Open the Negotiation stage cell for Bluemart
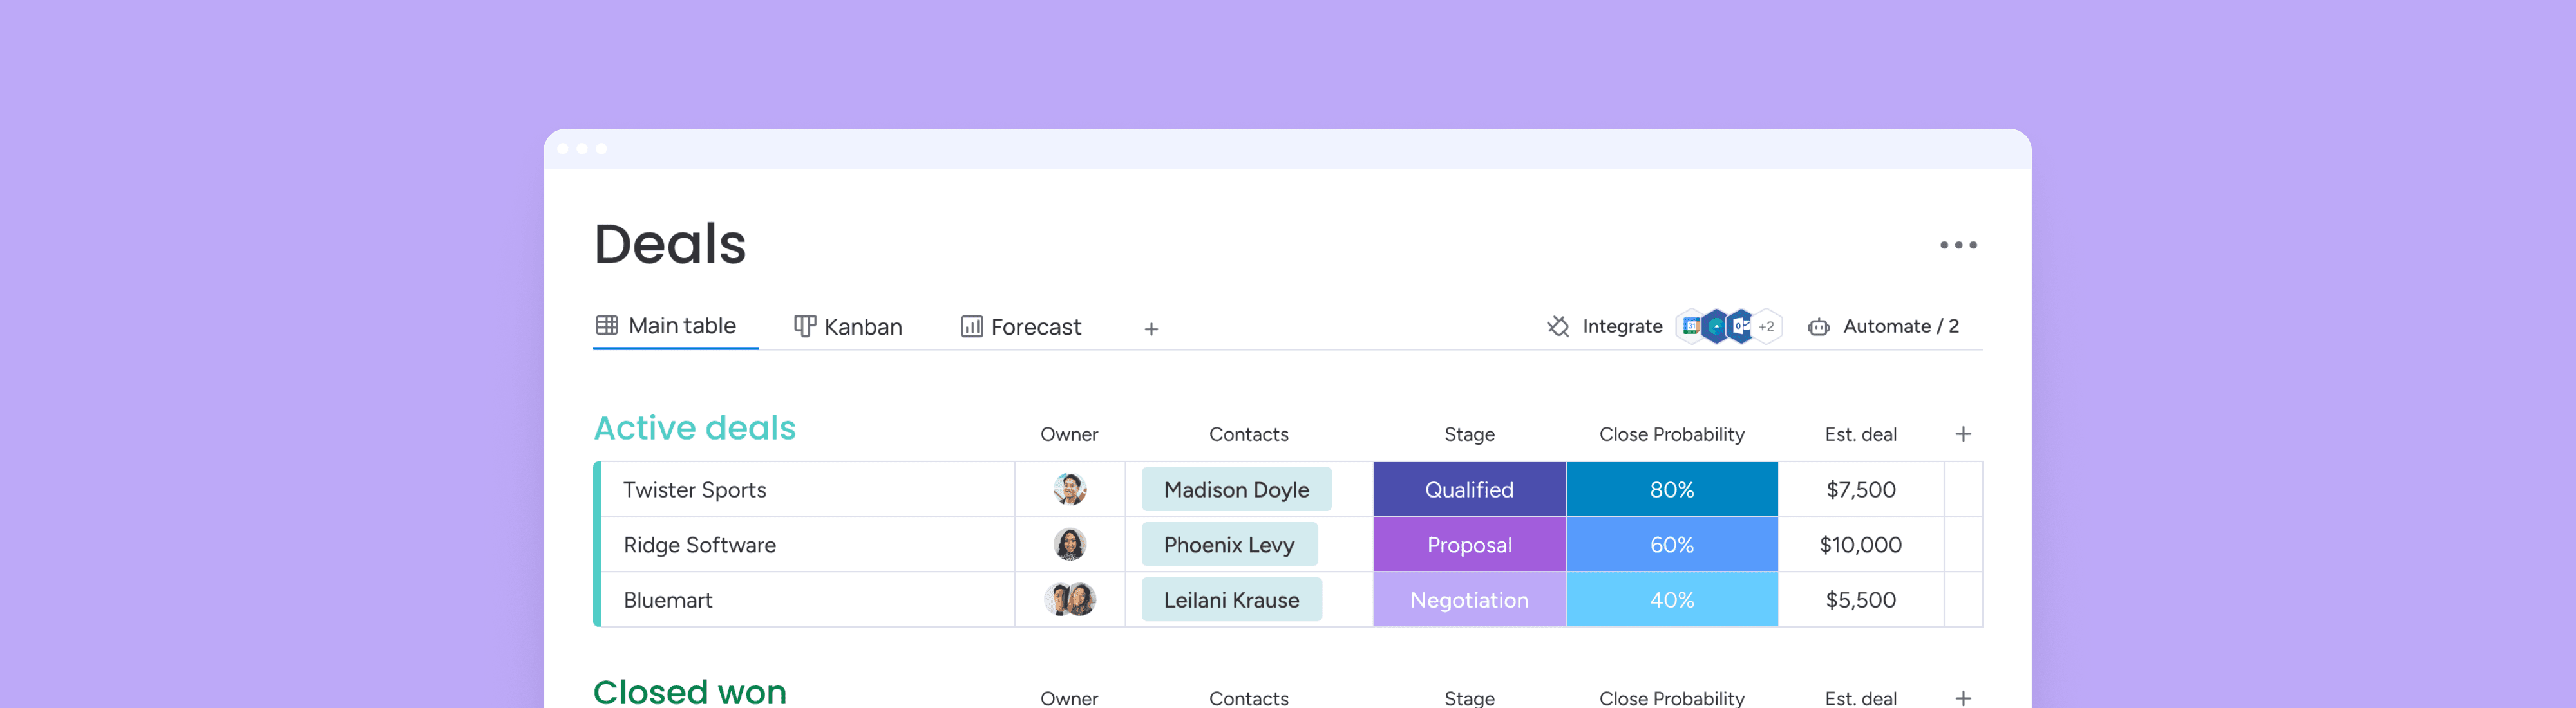 (x=1469, y=600)
